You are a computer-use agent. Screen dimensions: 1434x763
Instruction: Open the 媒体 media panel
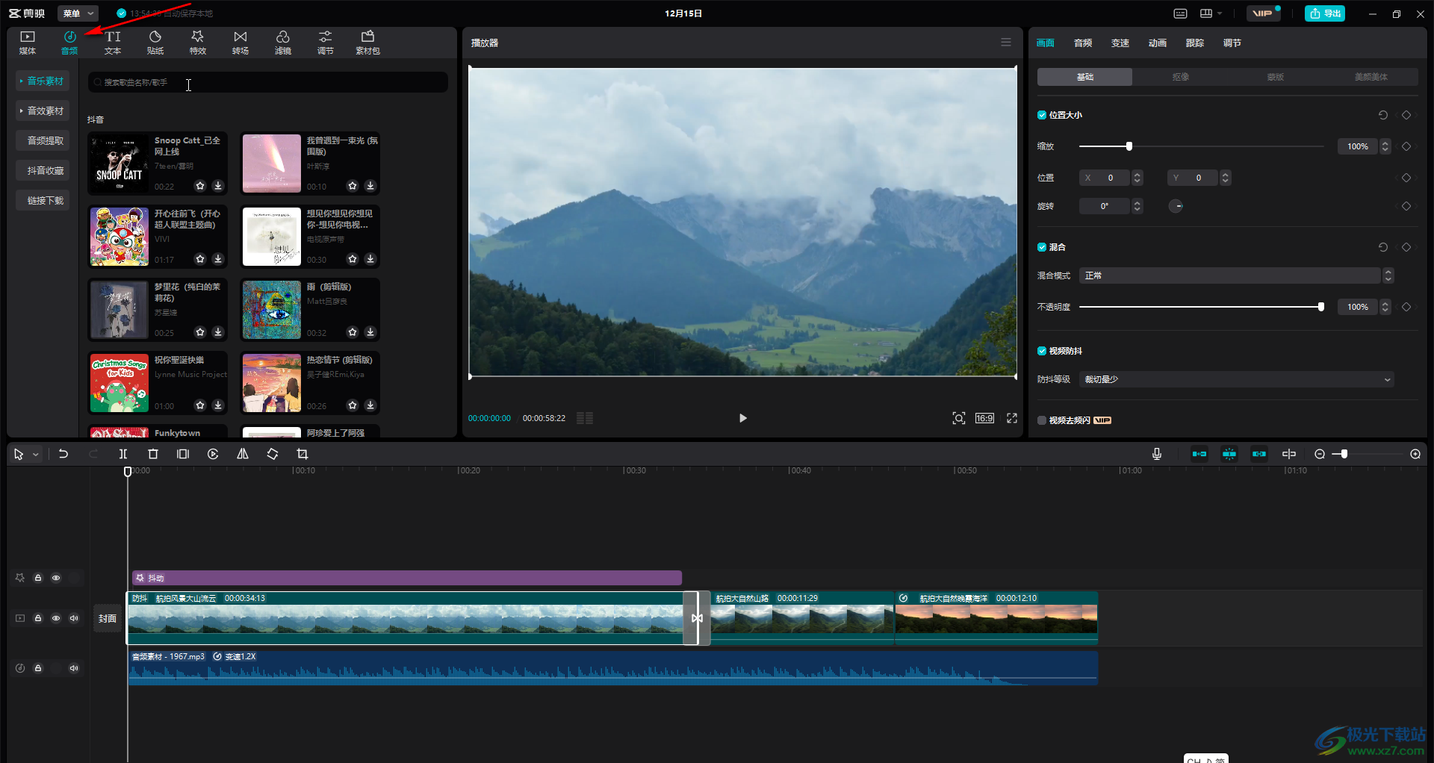point(28,43)
